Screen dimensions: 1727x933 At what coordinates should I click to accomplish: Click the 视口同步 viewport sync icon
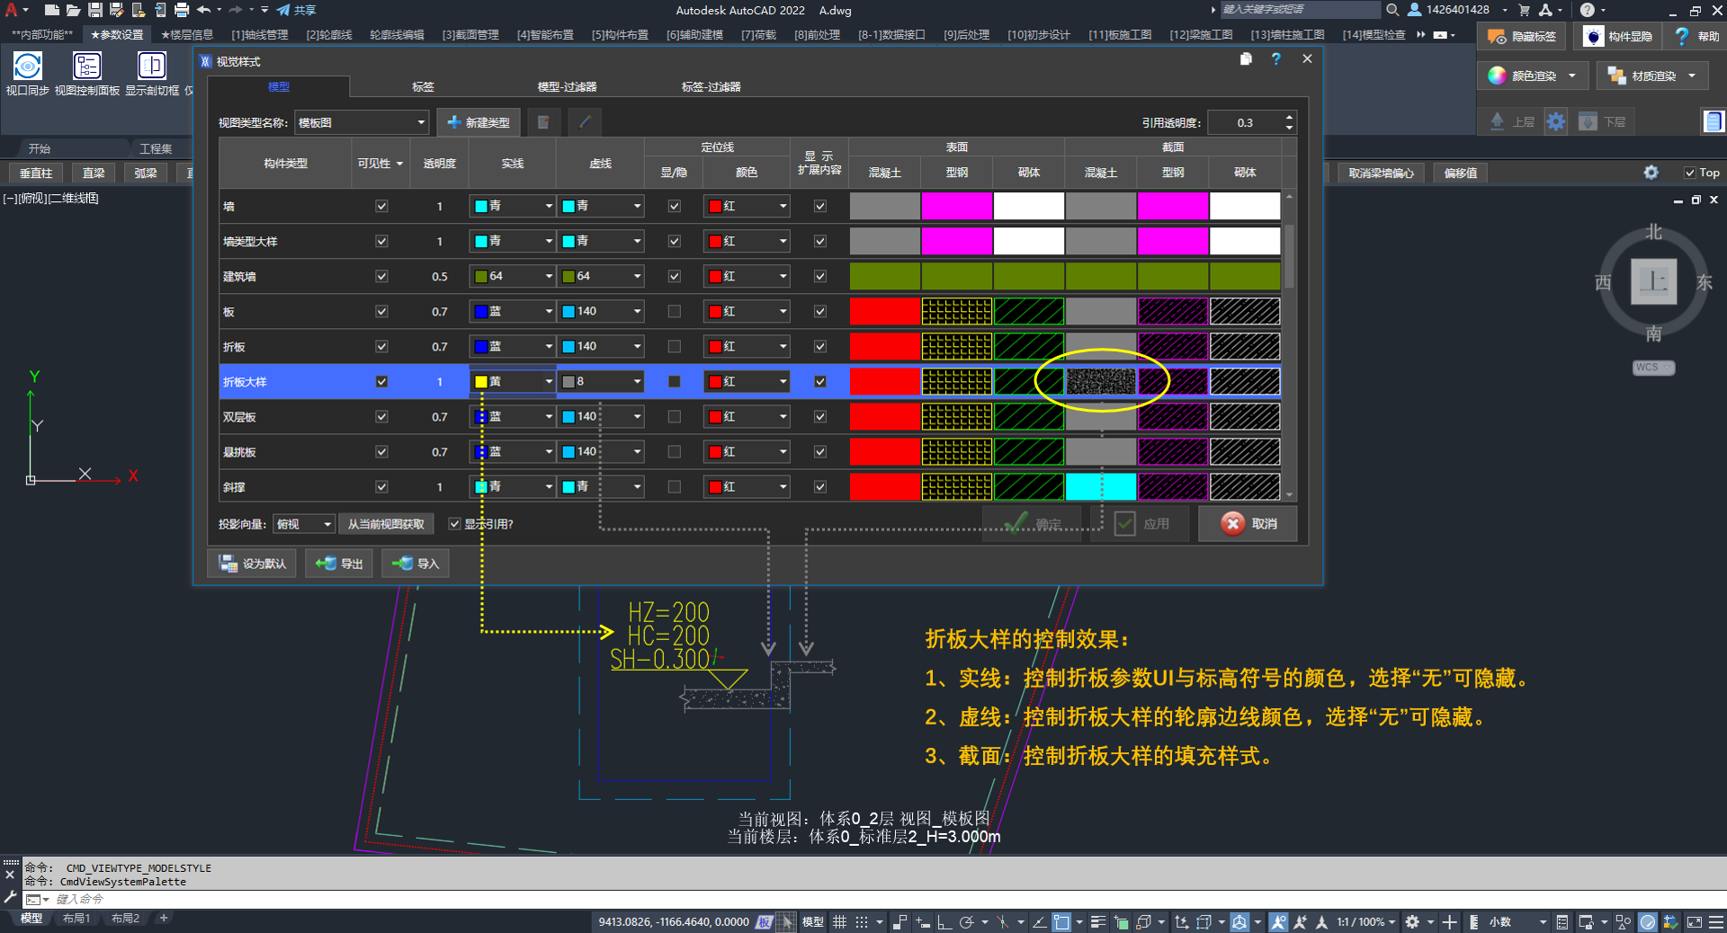click(27, 67)
